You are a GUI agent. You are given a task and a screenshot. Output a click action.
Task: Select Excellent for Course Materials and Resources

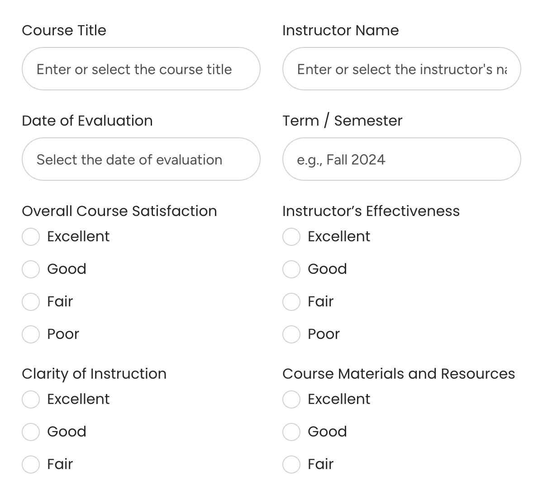click(x=291, y=399)
